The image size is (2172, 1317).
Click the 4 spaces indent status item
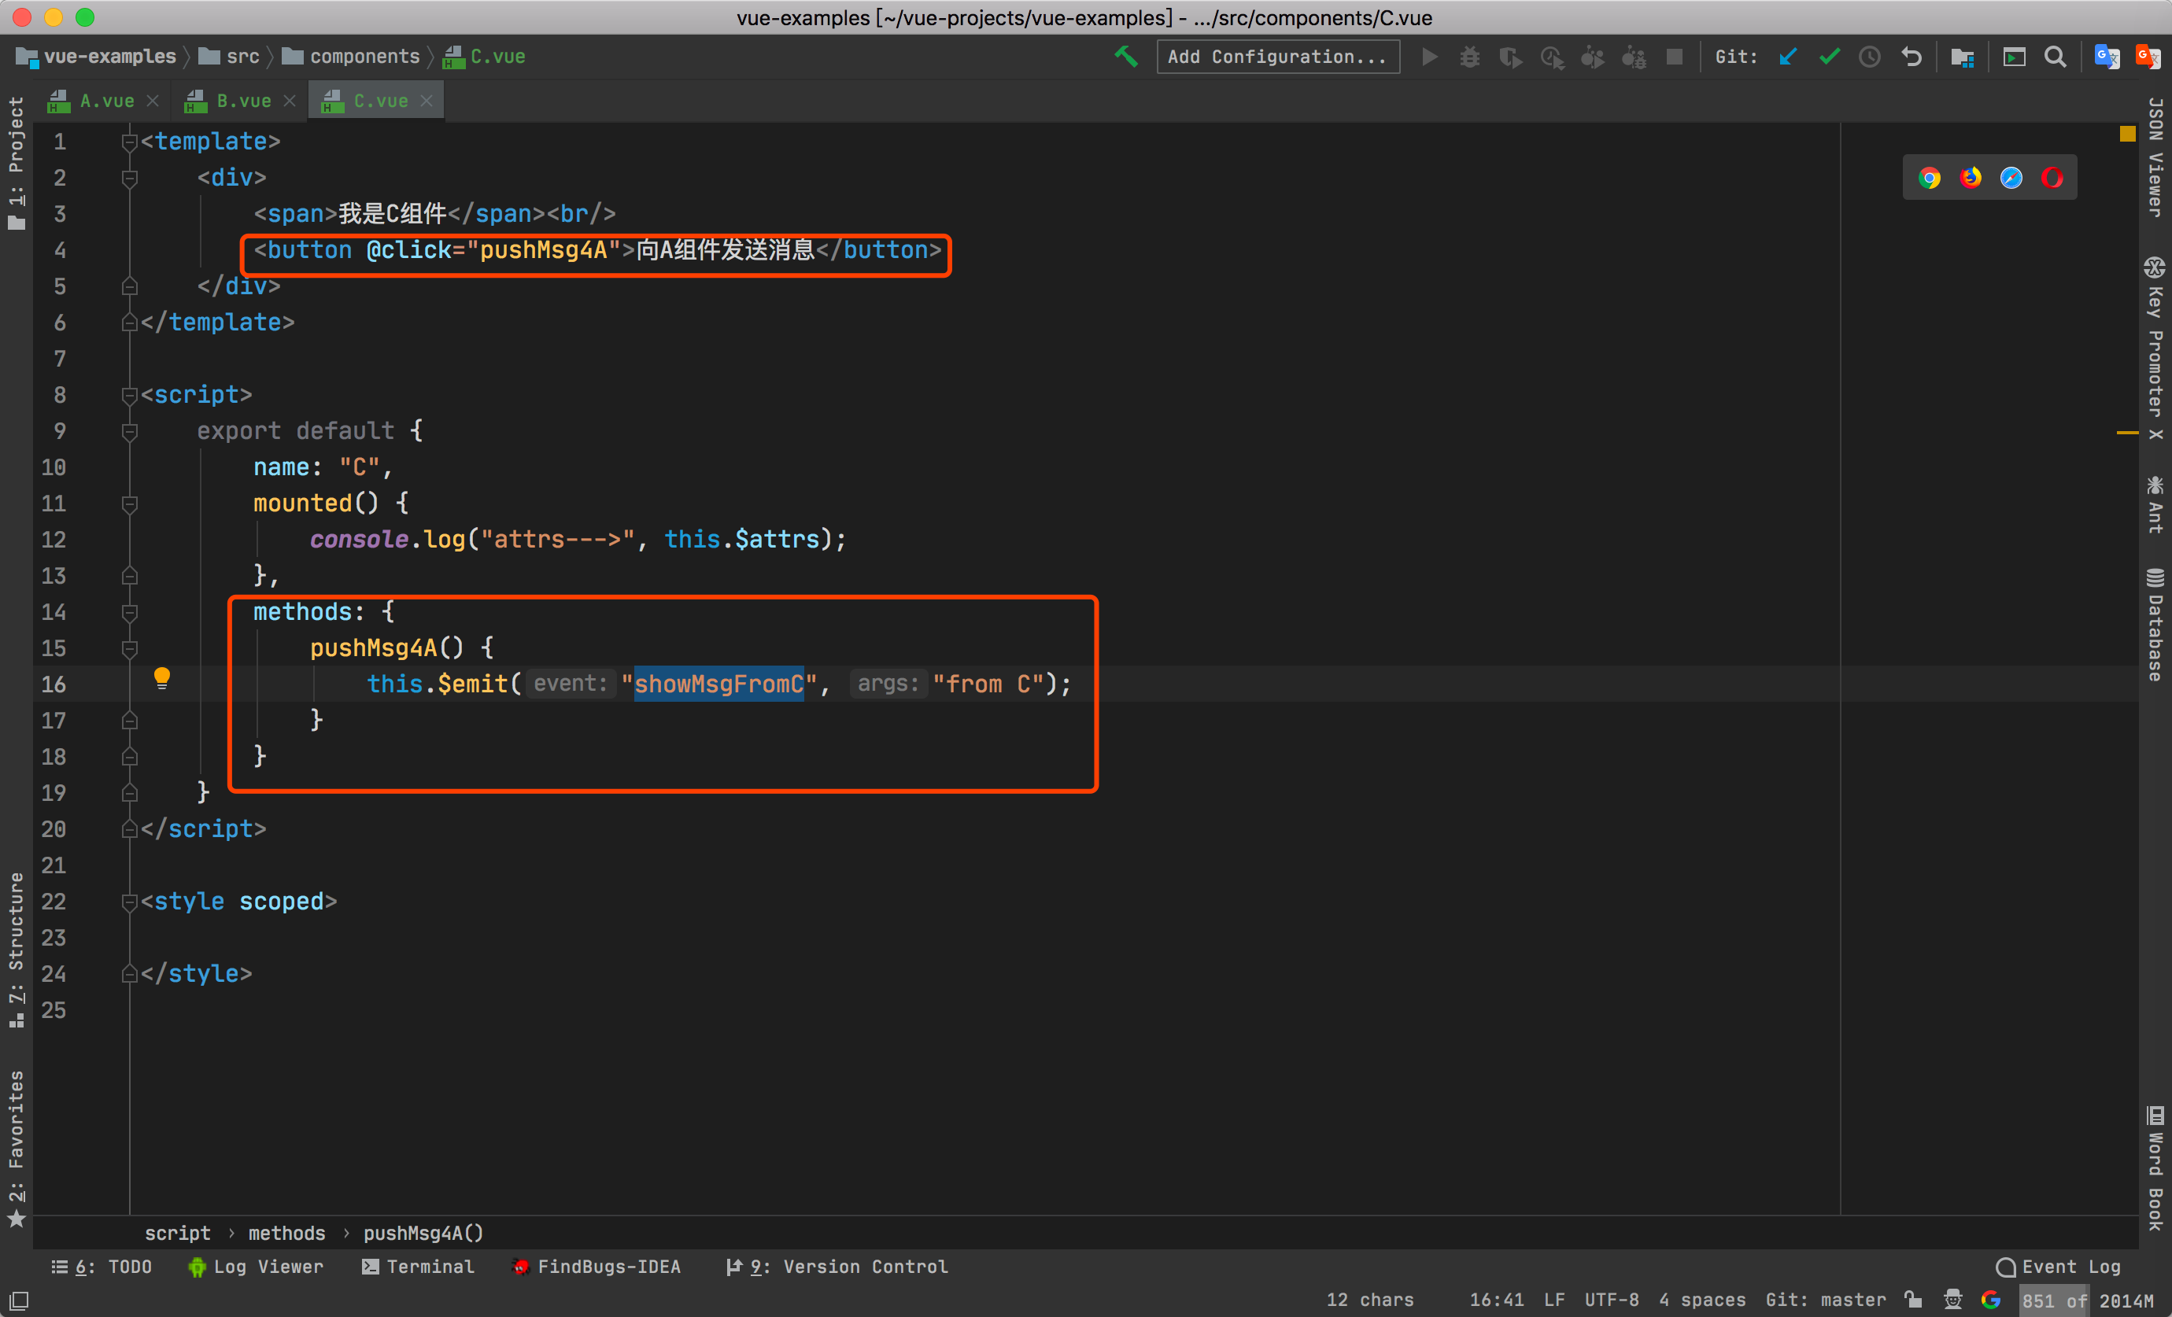point(1702,1300)
